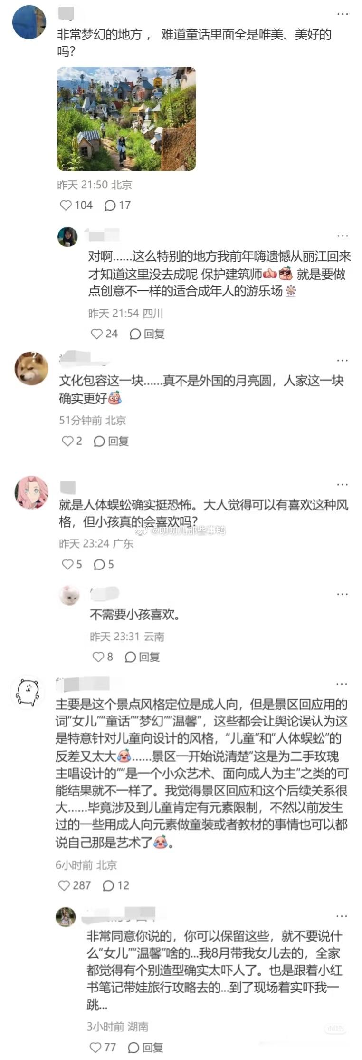362x1060 pixels.
Task: Open the more menu on the Yunnan reply
Action: click(x=343, y=594)
